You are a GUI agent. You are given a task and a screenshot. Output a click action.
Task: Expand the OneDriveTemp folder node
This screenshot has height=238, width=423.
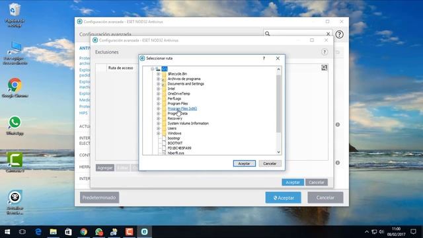point(159,94)
